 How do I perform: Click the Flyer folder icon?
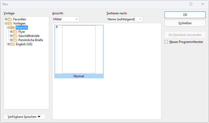[x=15, y=32]
